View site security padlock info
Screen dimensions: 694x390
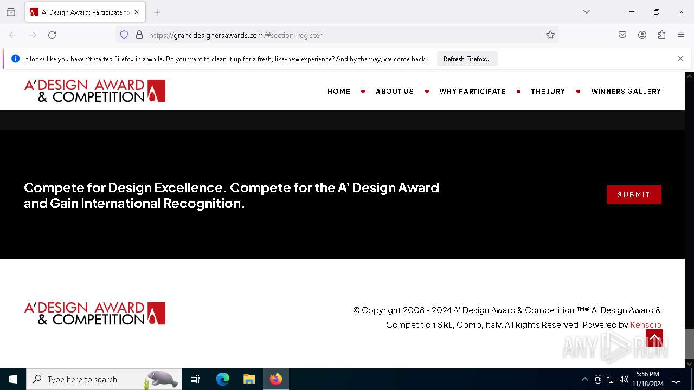139,35
